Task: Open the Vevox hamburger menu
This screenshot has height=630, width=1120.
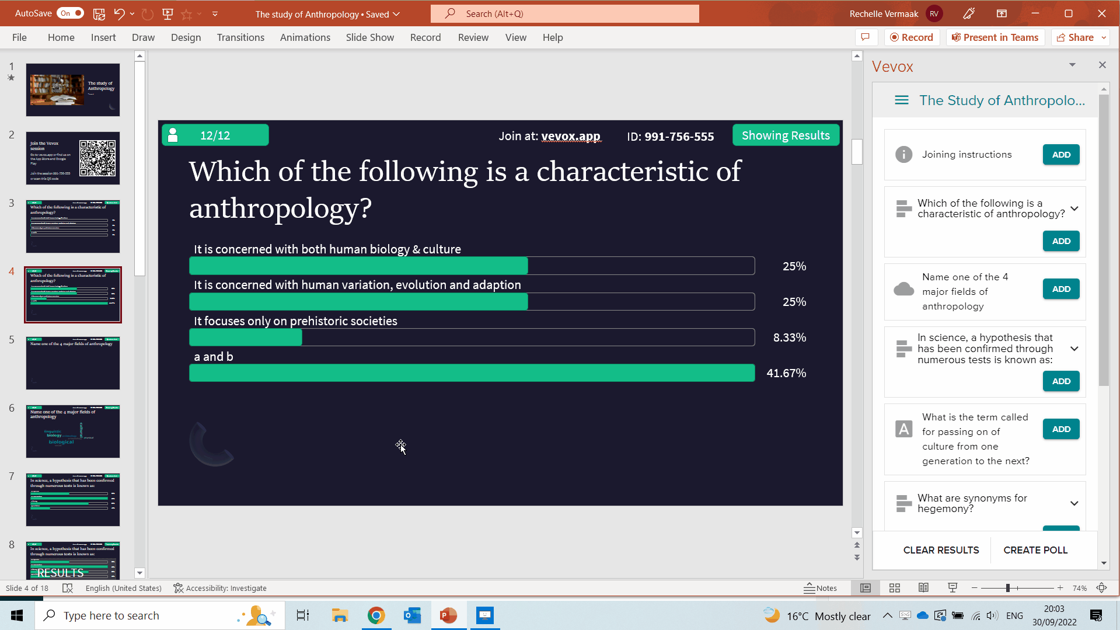Action: (902, 100)
